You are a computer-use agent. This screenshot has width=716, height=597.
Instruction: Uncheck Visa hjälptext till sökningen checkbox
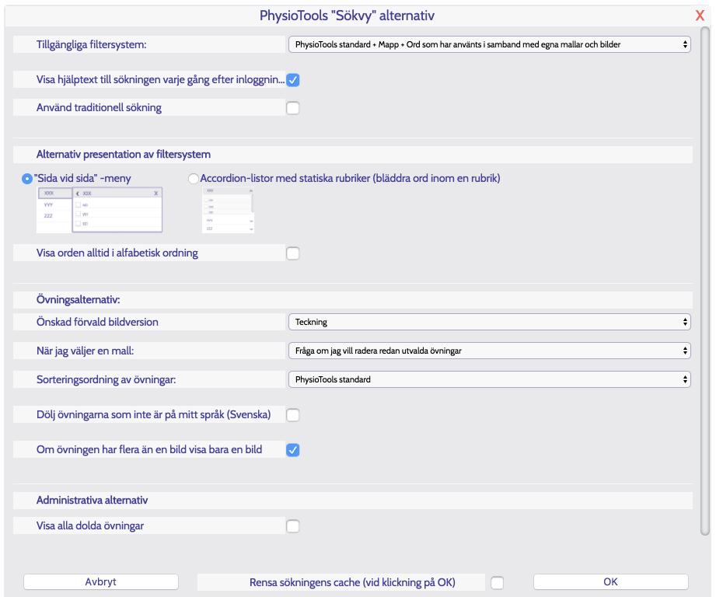click(293, 80)
